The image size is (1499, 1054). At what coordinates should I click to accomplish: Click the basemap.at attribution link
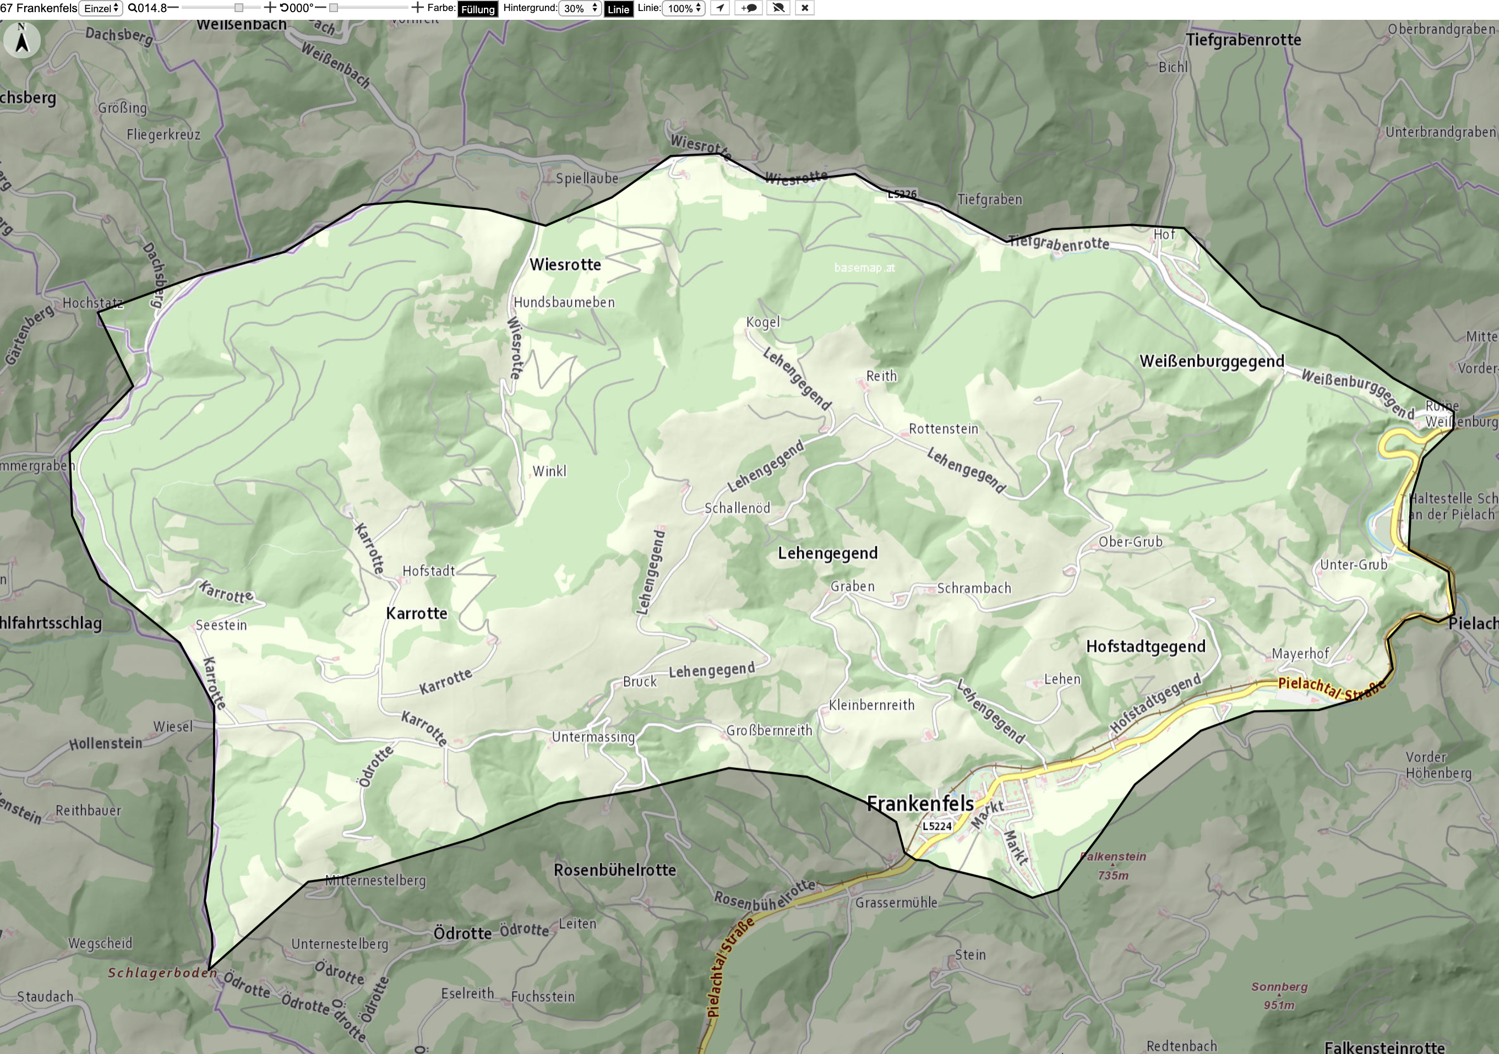pos(864,268)
